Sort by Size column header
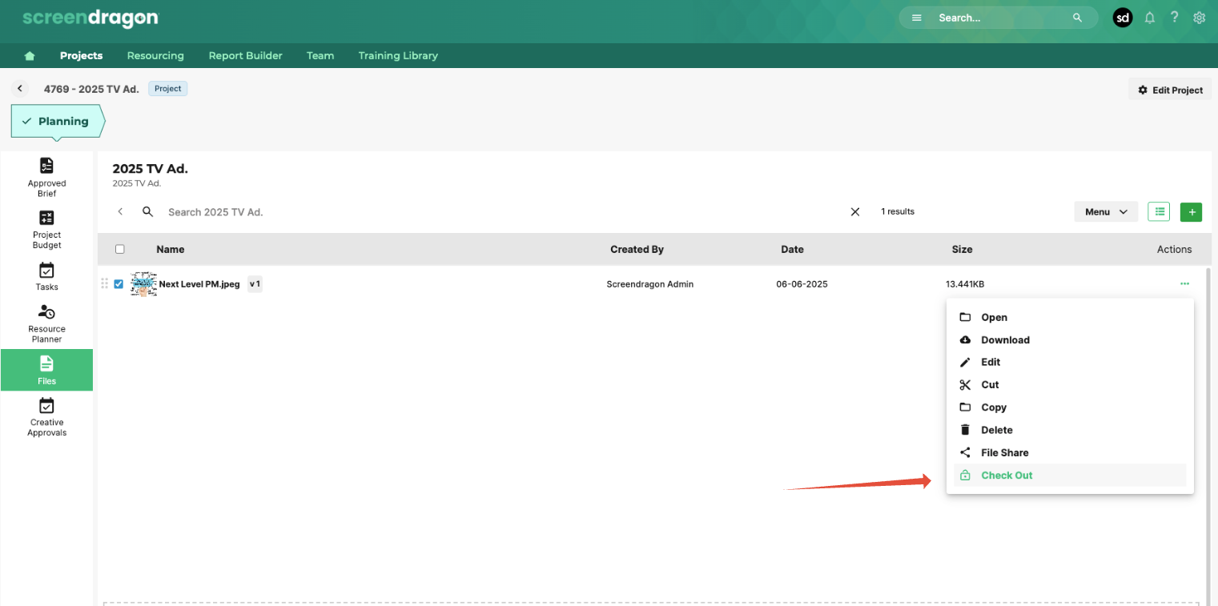This screenshot has width=1218, height=606. coord(962,250)
